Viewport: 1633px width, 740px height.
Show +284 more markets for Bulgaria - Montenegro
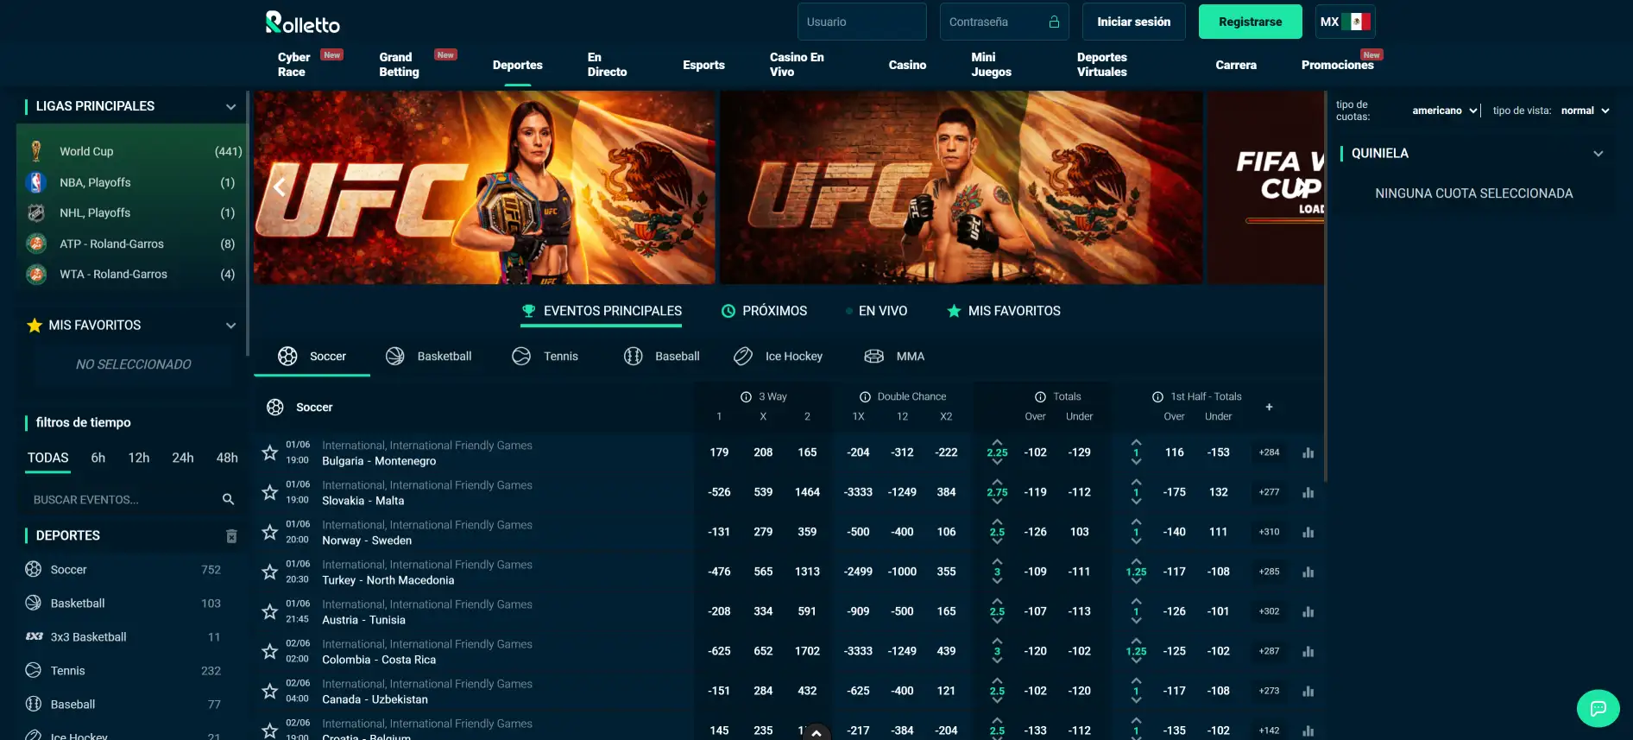point(1269,452)
